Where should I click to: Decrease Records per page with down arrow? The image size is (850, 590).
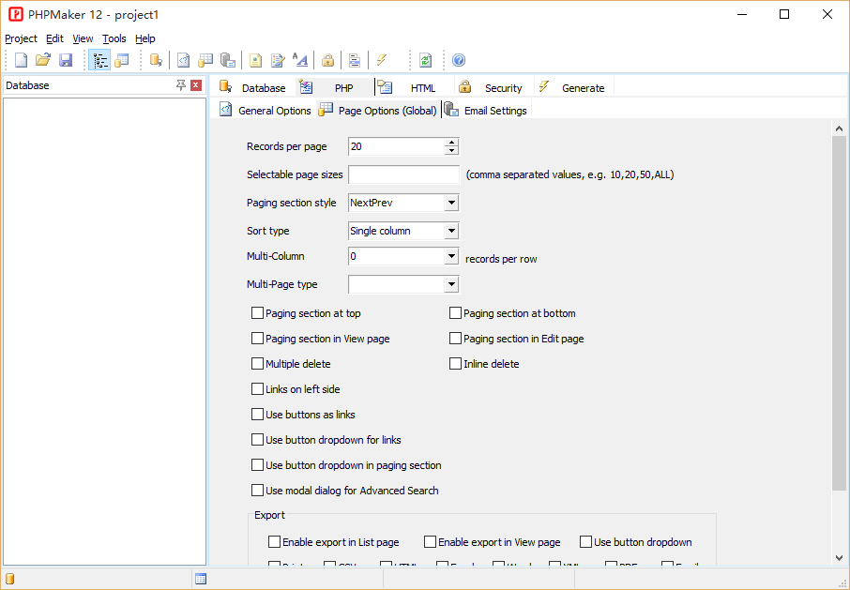click(x=451, y=151)
